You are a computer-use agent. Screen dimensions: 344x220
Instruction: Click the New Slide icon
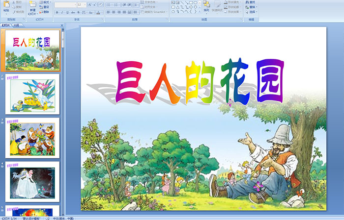coord(33,4)
